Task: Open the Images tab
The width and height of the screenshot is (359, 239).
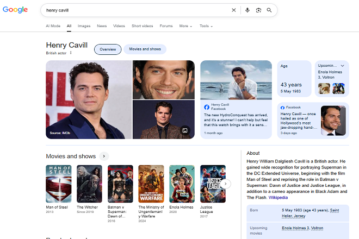Action: (84, 26)
